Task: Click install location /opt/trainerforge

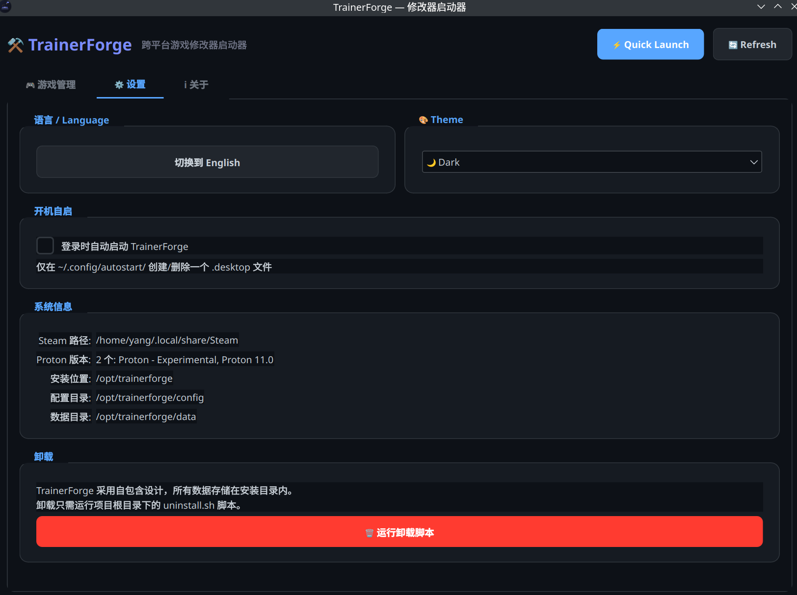Action: coord(134,378)
